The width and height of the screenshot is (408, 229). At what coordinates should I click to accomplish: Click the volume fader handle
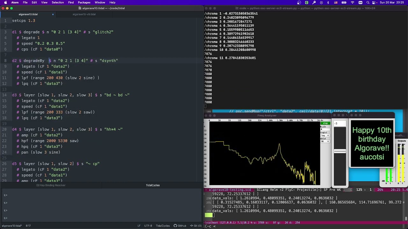tap(340, 151)
